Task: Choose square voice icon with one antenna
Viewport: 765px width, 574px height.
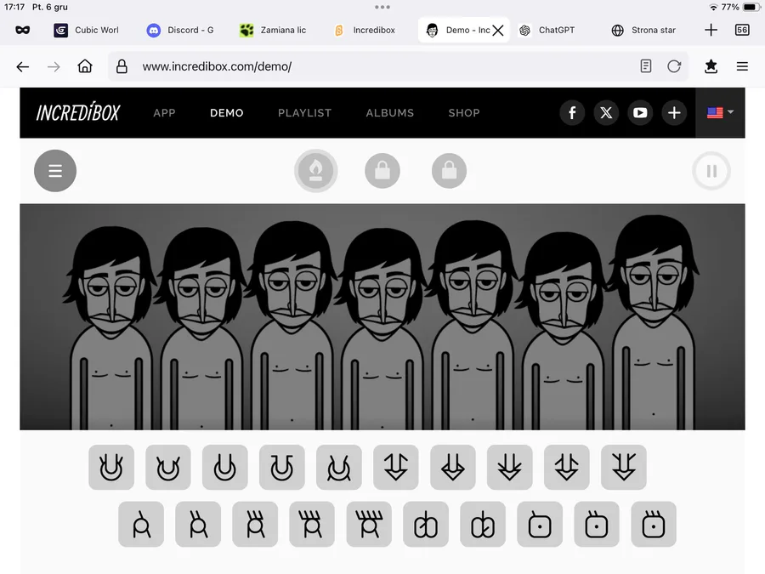Action: click(540, 524)
